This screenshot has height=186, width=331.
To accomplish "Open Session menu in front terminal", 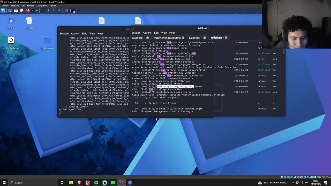I will tap(136, 33).
